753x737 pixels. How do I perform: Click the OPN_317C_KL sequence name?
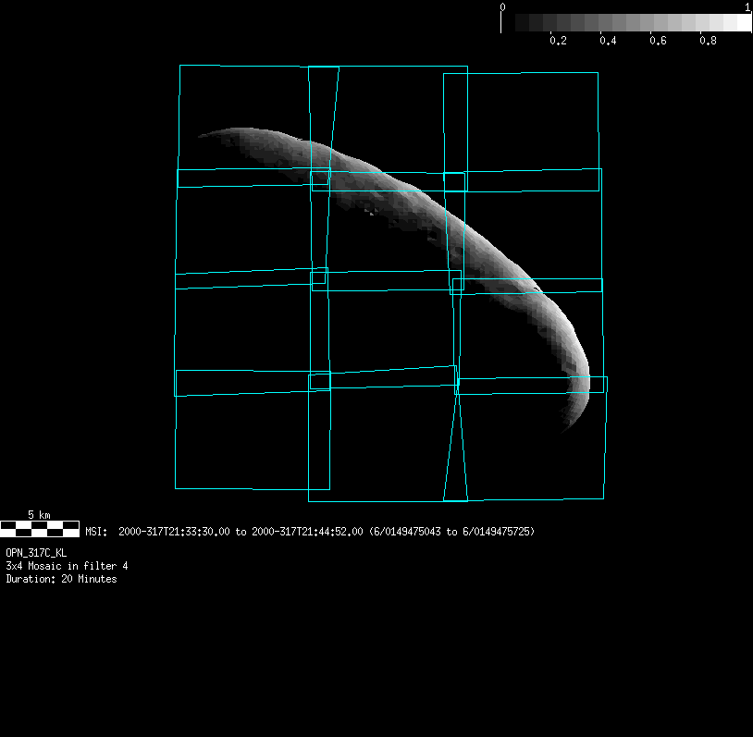[36, 552]
